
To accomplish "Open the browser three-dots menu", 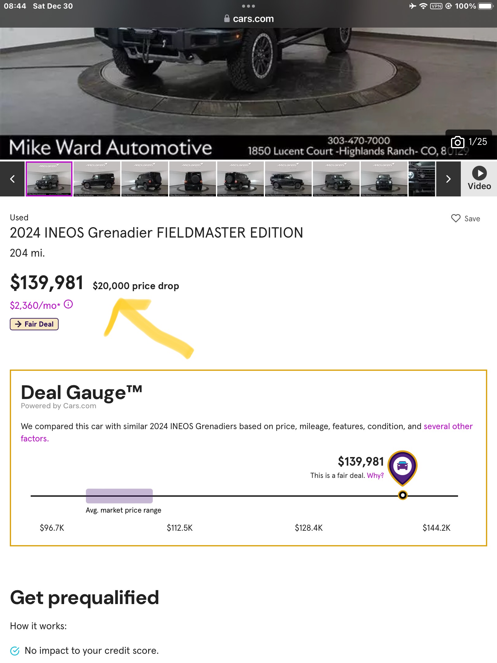I will pyautogui.click(x=248, y=6).
